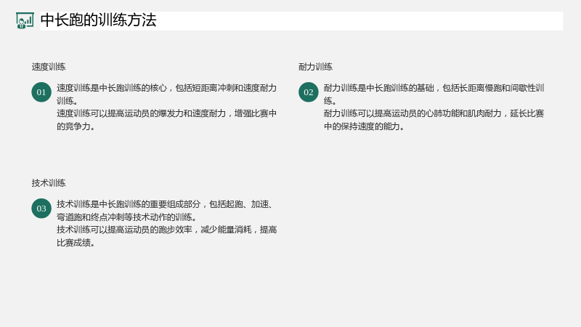This screenshot has width=581, height=327.
Task: Click the text 比赛成绩 in technique section
Action: tap(76, 243)
